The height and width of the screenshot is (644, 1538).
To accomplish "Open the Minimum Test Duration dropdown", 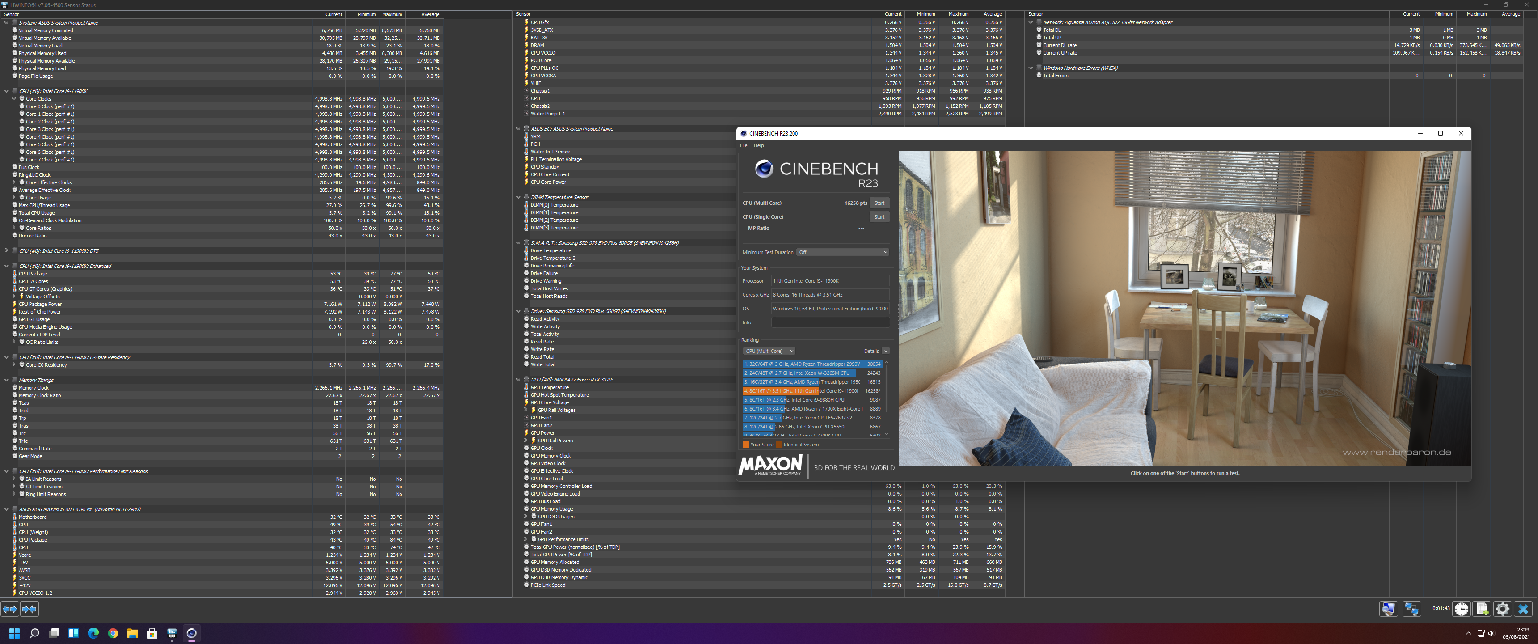I will [x=843, y=252].
